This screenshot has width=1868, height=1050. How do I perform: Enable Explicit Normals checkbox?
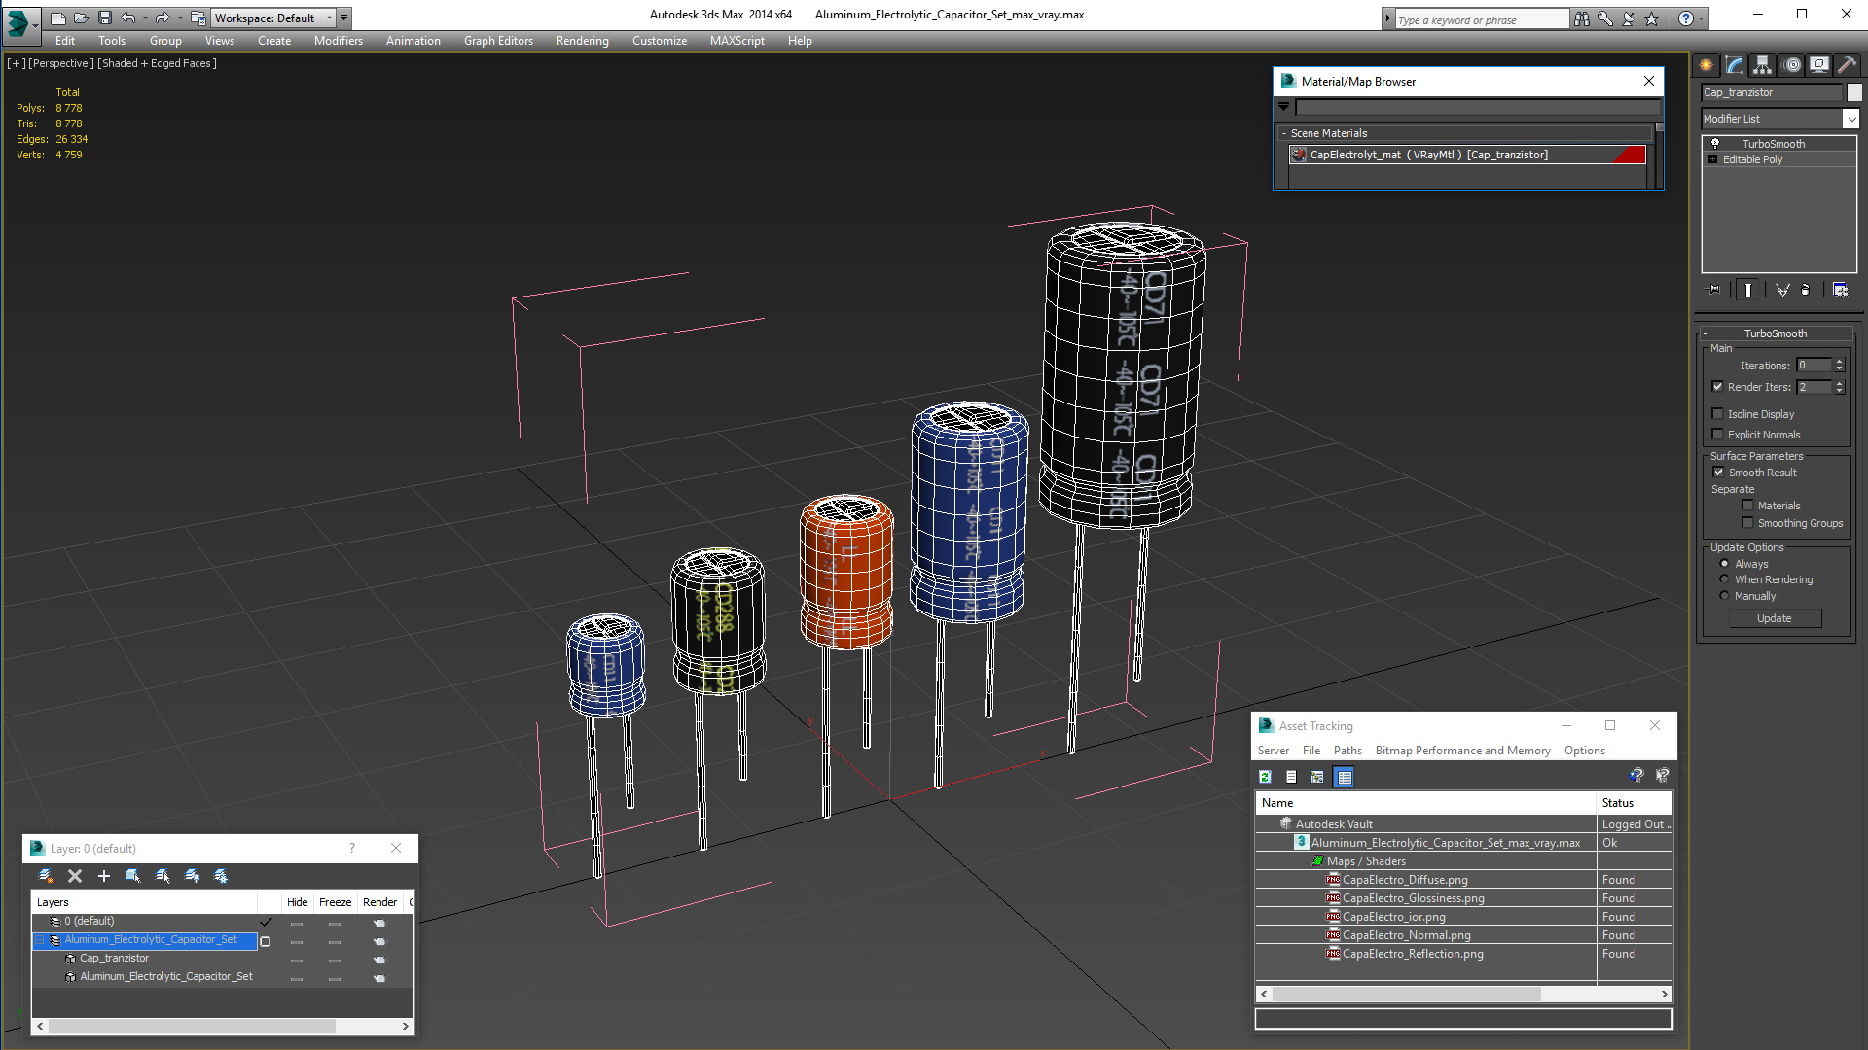click(x=1718, y=435)
